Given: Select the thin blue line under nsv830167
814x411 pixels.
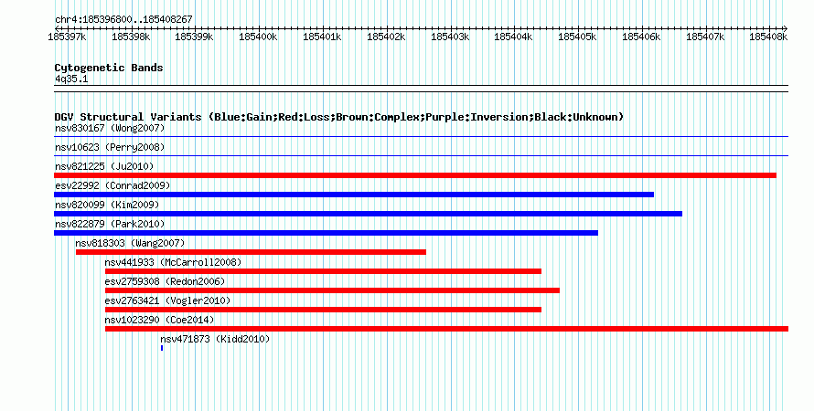Looking at the screenshot, I should (x=421, y=137).
